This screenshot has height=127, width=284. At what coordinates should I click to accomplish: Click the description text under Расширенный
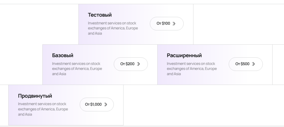[192, 69]
